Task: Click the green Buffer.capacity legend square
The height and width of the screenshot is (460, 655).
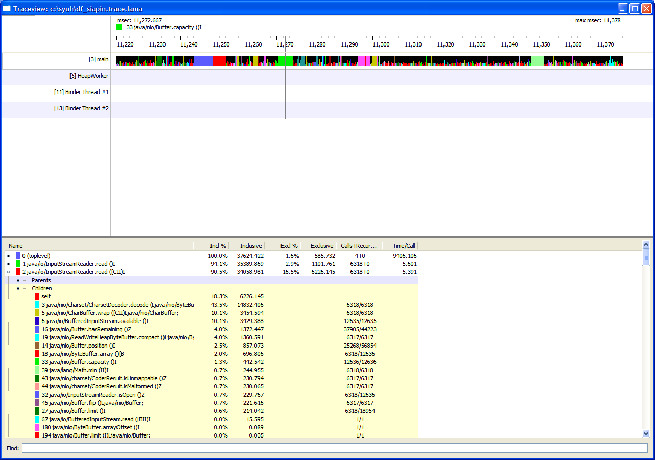Action: point(119,27)
